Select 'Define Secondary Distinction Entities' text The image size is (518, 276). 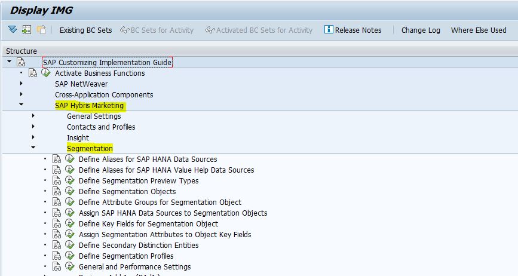click(139, 246)
